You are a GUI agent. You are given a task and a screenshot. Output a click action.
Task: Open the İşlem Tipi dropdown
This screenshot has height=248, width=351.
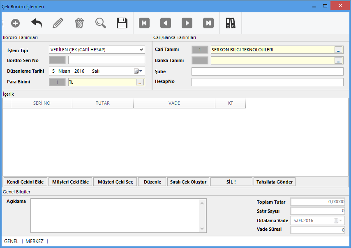click(x=141, y=50)
